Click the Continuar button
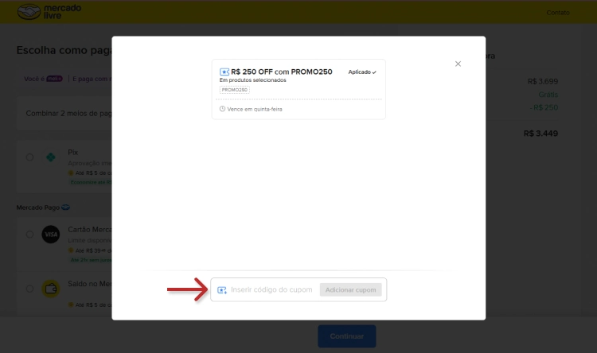The height and width of the screenshot is (353, 597). [347, 336]
